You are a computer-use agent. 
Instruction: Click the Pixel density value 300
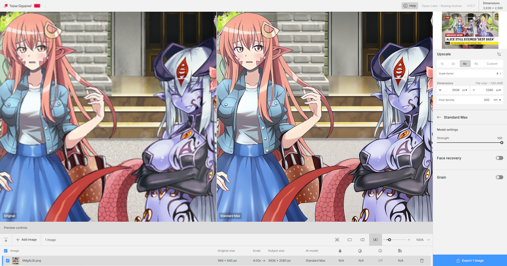(486, 100)
